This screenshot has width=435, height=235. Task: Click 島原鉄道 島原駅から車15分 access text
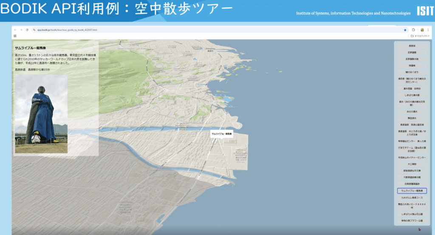point(32,70)
